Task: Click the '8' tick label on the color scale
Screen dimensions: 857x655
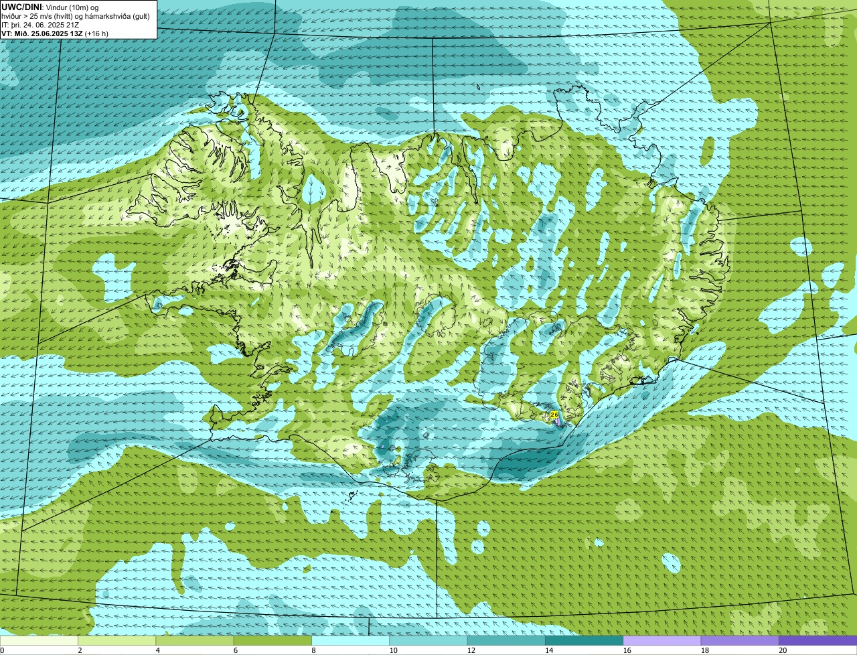Action: pyautogui.click(x=313, y=650)
